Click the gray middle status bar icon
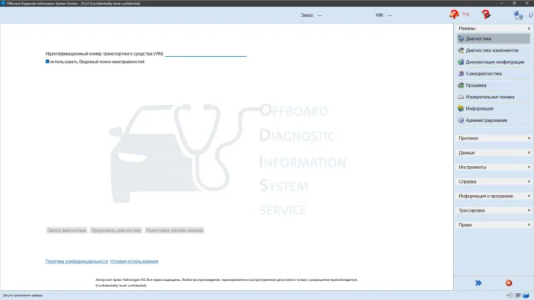The width and height of the screenshot is (534, 300). 518,295
